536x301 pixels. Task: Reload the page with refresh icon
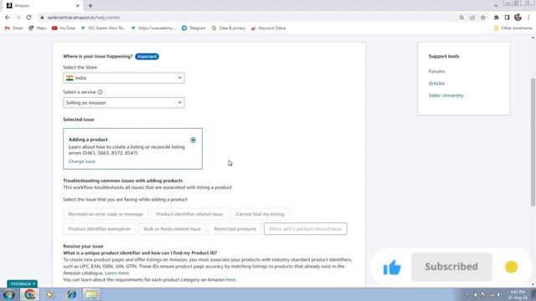coord(28,18)
